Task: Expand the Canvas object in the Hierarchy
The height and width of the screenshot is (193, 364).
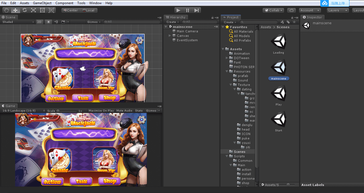Action: tap(170, 36)
